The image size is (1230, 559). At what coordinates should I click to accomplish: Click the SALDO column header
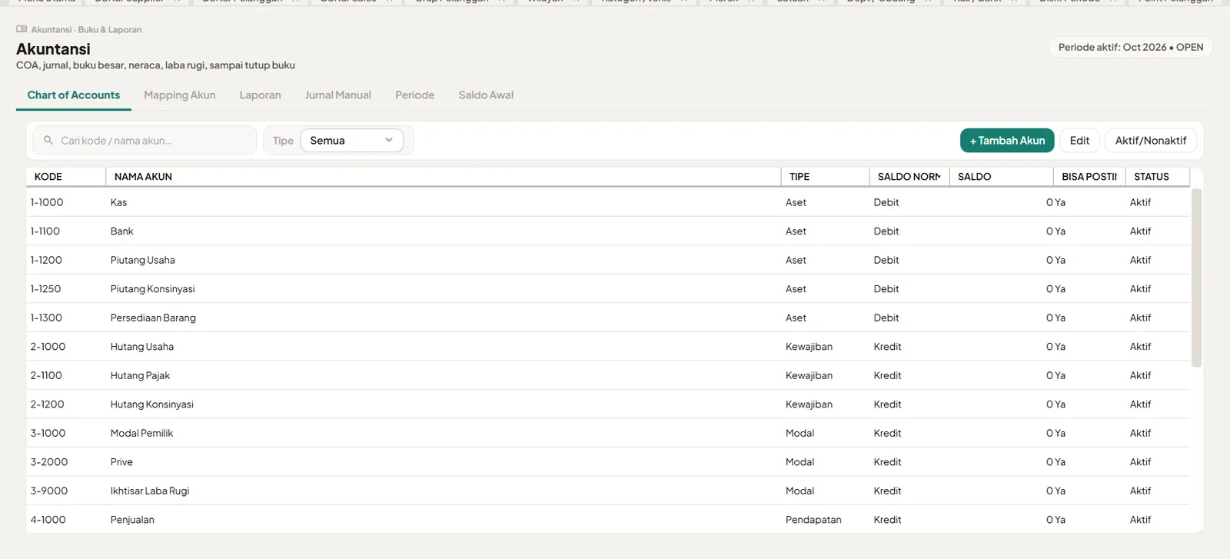pyautogui.click(x=1002, y=177)
